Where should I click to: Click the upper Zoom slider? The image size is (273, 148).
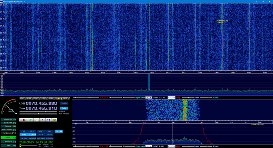(187, 98)
